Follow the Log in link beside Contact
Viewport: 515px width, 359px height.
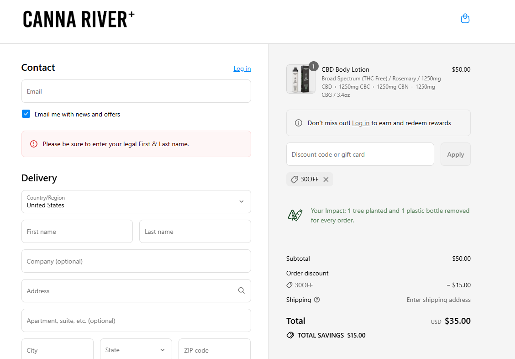[x=242, y=69]
